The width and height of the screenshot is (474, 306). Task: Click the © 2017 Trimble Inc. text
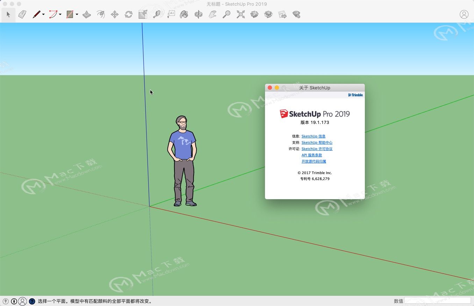315,173
